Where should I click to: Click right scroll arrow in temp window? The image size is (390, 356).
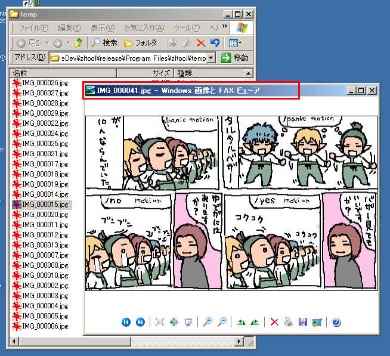239,341
